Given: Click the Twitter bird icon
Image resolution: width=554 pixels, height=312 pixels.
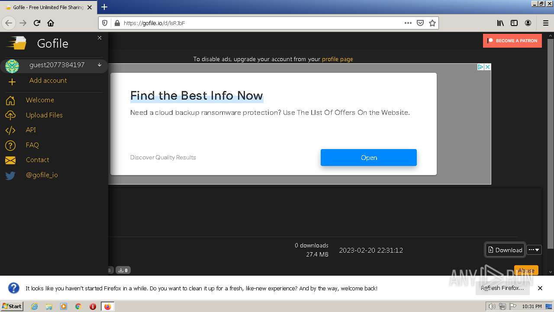Looking at the screenshot, I should 10,175.
